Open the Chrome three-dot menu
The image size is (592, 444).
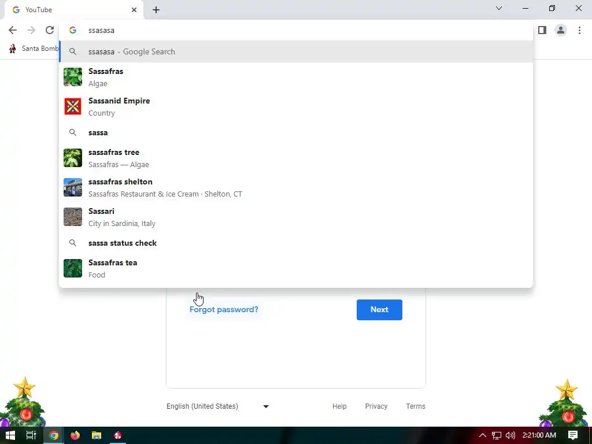click(x=579, y=30)
